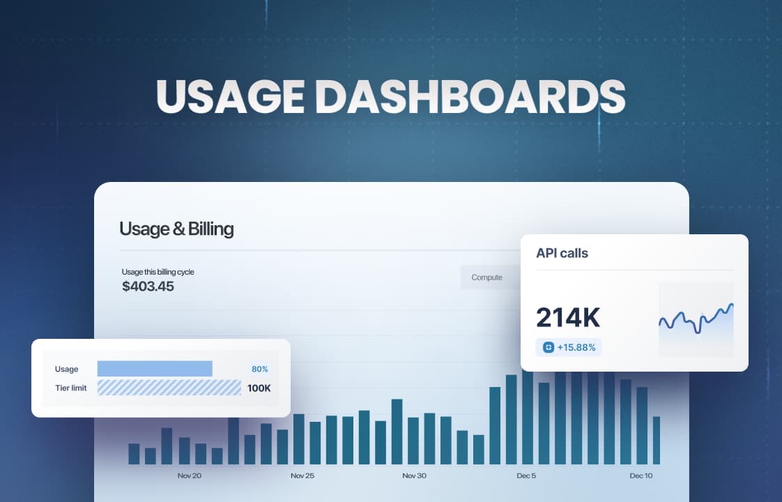Click the $403.45 billing cycle amount

tap(148, 287)
